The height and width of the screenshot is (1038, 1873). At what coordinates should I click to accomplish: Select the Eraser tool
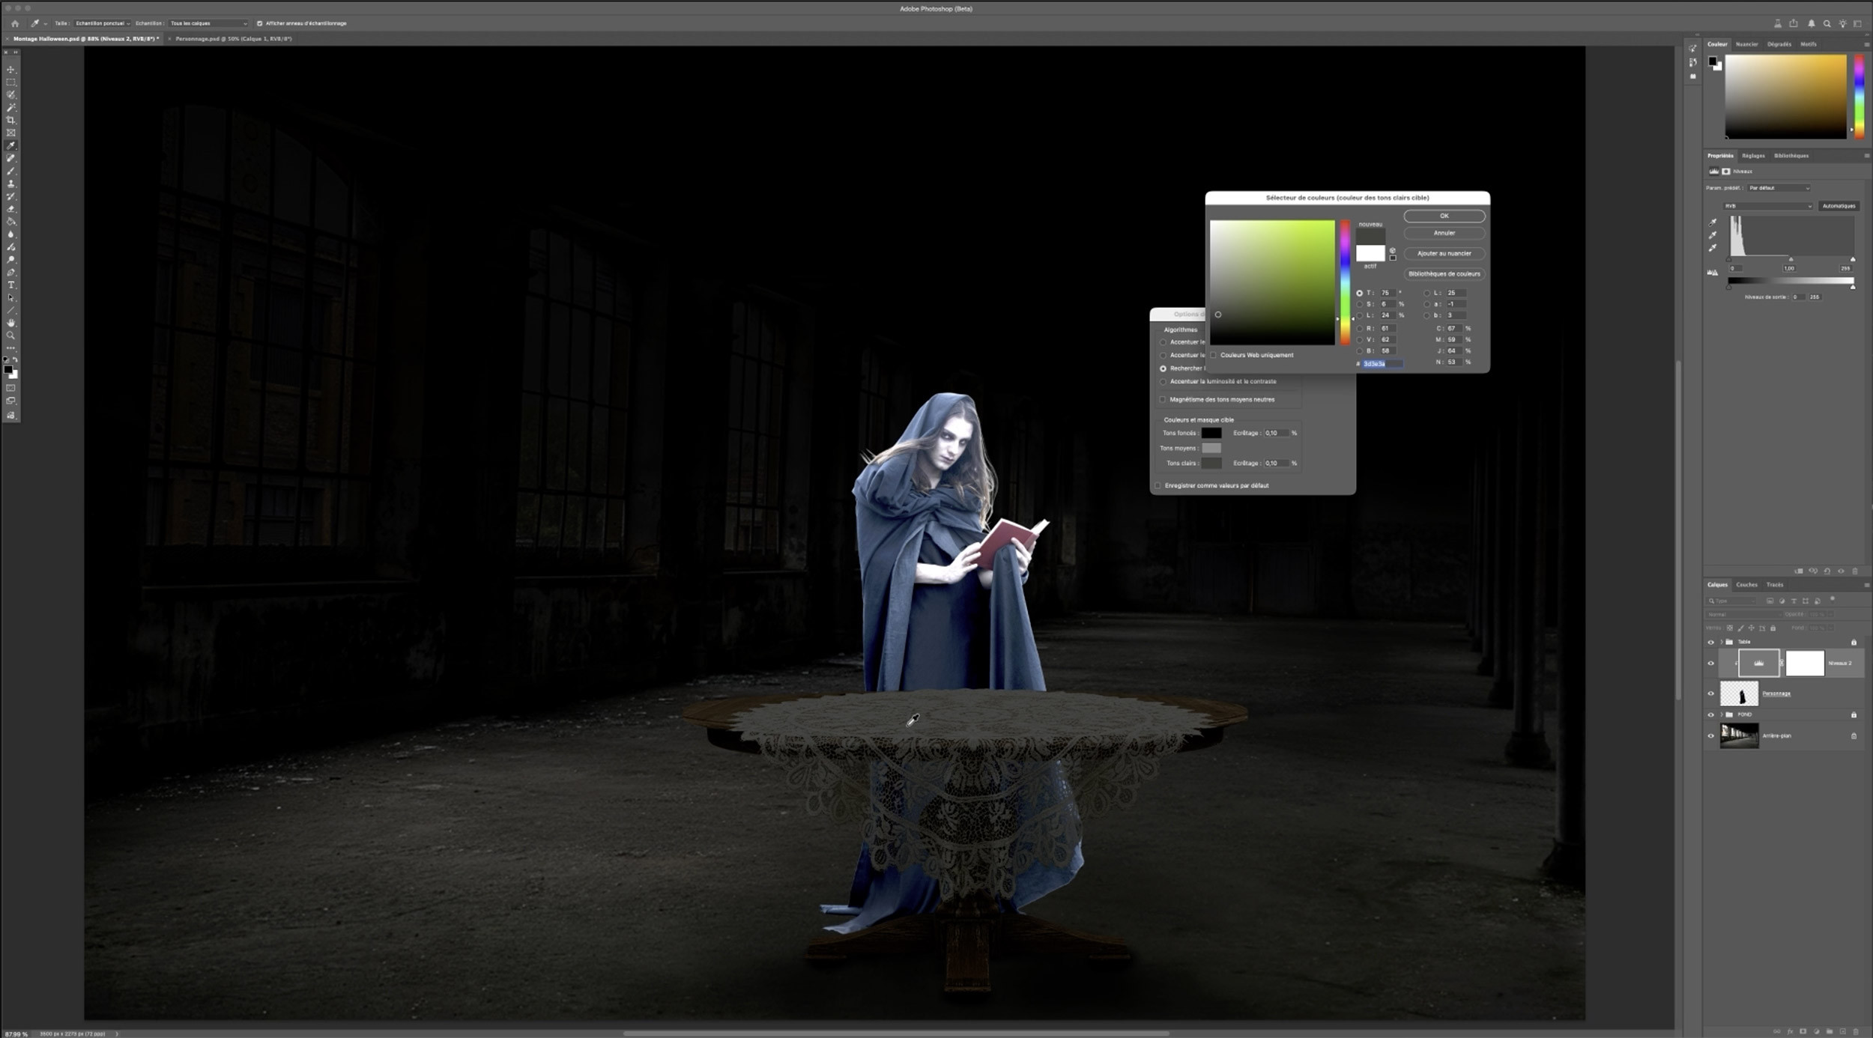[x=10, y=209]
